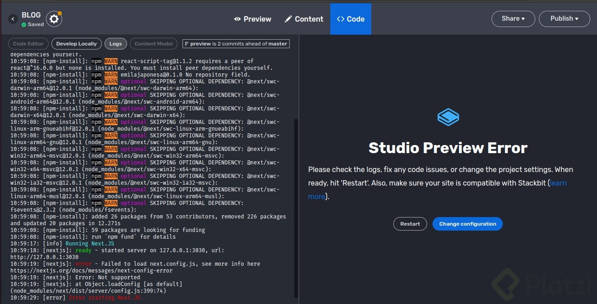597x304 pixels.
Task: Open the Share dropdown
Action: [513, 18]
